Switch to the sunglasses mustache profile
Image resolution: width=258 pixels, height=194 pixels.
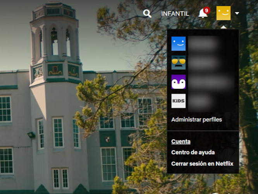(178, 62)
